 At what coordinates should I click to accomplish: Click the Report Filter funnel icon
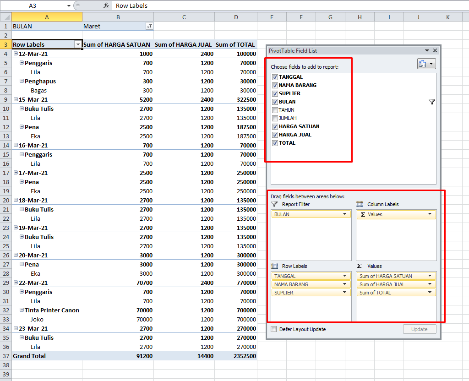click(x=275, y=205)
